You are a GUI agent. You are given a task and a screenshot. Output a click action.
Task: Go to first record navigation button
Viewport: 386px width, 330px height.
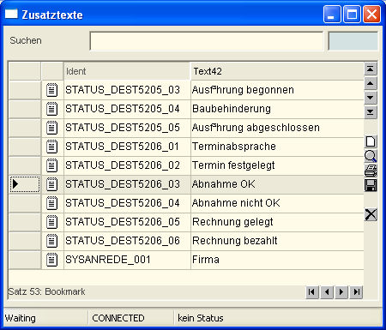[x=312, y=292]
